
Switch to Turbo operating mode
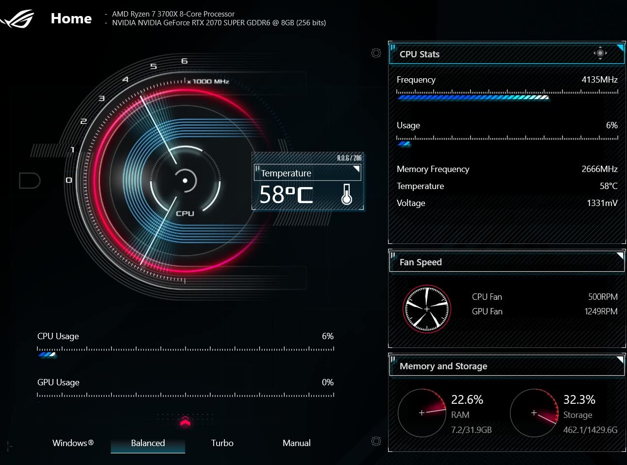(x=222, y=443)
